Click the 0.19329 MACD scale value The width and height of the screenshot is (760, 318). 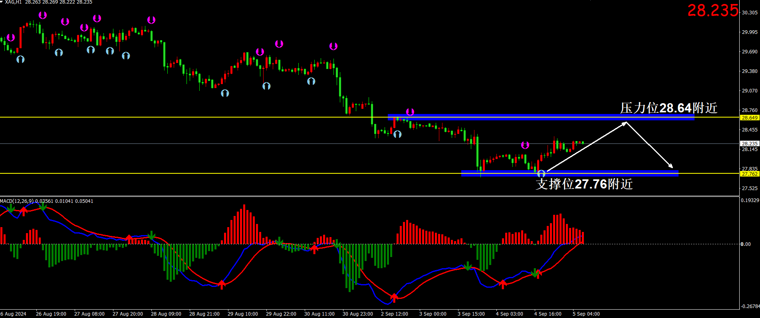750,200
